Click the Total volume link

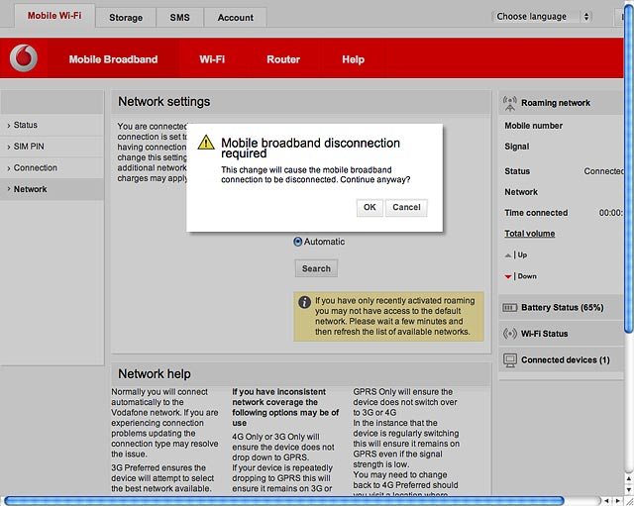[x=530, y=234]
